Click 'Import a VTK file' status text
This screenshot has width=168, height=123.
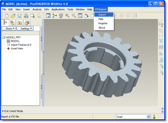tap(10, 116)
